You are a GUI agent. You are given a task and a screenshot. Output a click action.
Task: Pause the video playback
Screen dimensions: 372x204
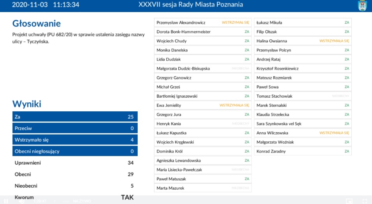tap(6, 201)
